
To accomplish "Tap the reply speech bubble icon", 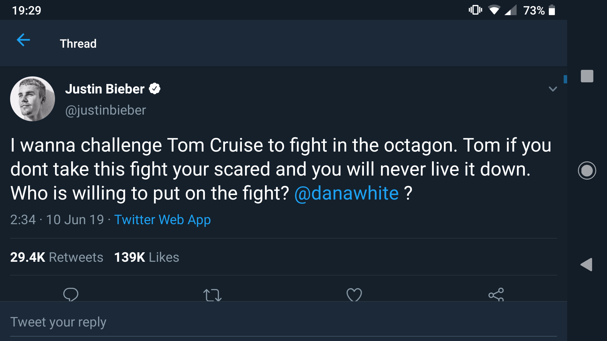I will point(71,295).
